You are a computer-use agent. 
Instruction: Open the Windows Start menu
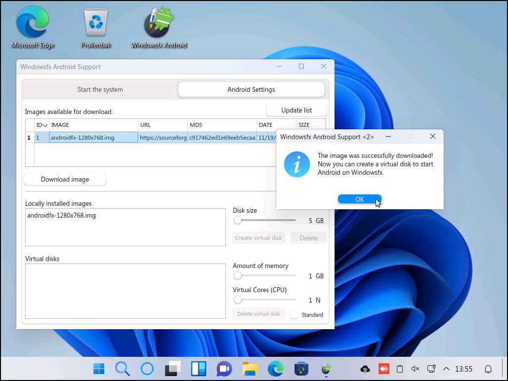click(x=99, y=369)
